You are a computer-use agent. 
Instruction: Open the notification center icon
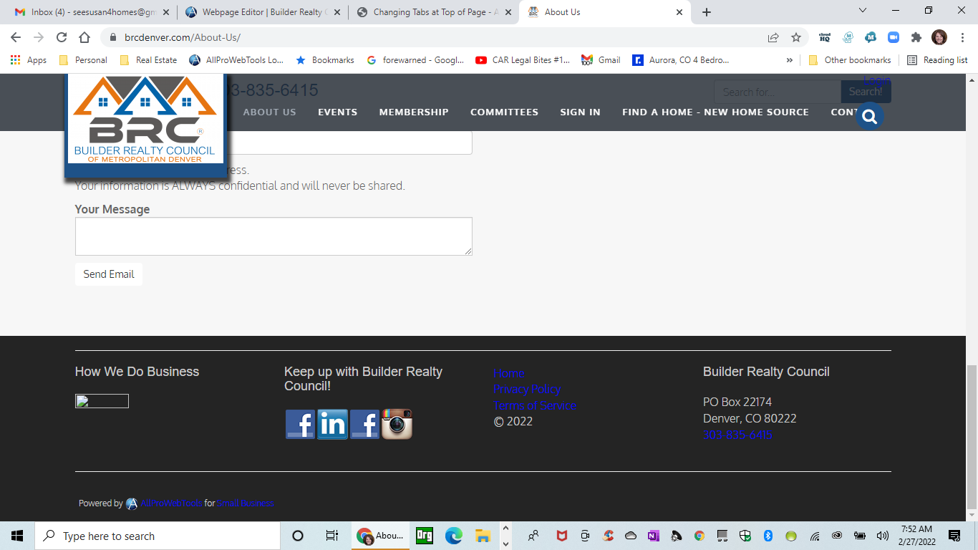(x=954, y=536)
